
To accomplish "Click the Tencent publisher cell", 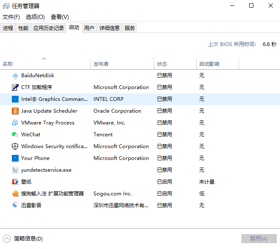I will pos(103,135).
